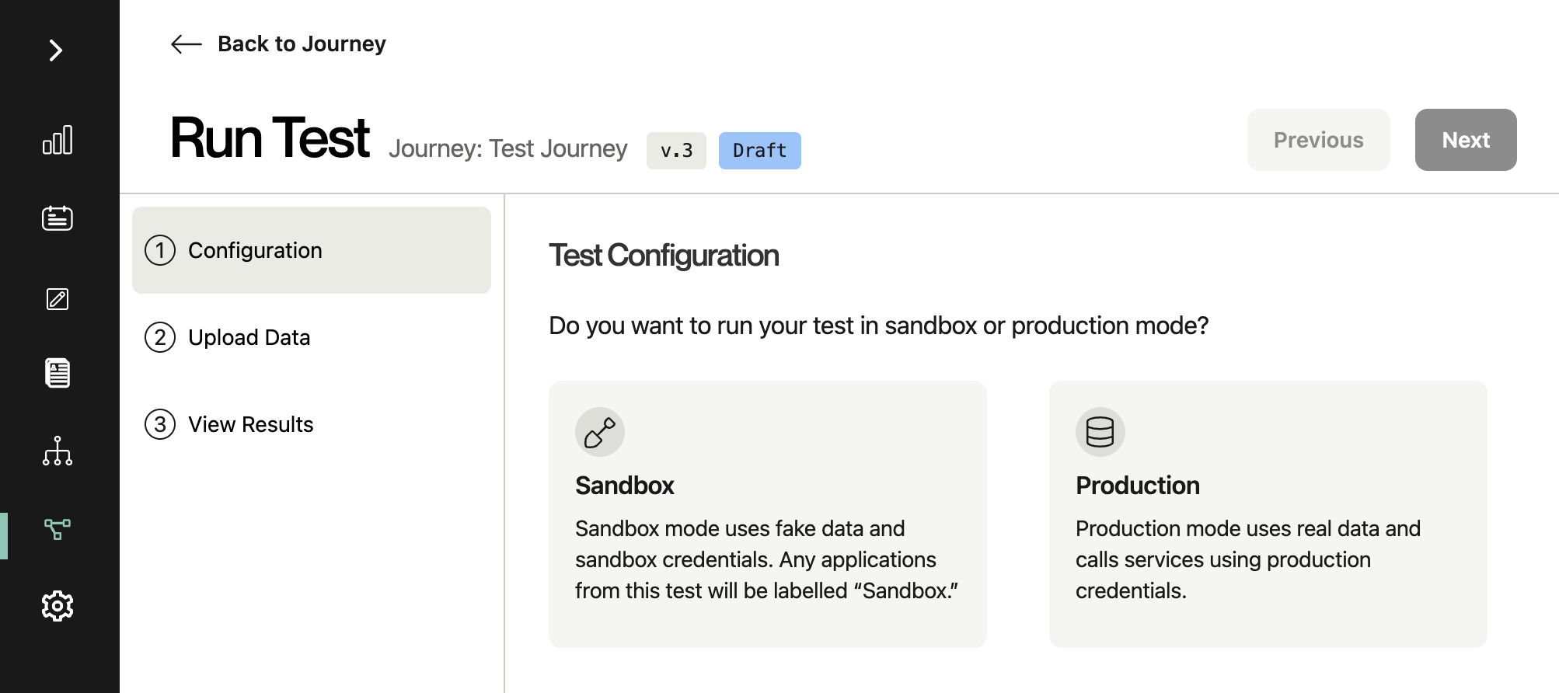
Task: Open the document report sidebar icon
Action: [x=58, y=373]
